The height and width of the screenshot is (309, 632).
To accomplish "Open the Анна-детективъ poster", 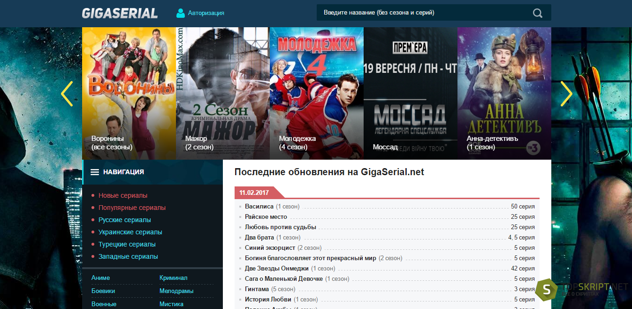I will tap(504, 93).
